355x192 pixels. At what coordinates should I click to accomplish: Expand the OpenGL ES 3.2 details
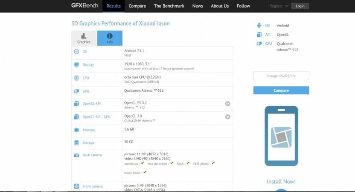pos(227,104)
